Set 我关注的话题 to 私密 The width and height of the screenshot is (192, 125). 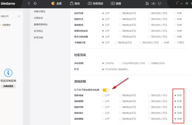coord(175,37)
